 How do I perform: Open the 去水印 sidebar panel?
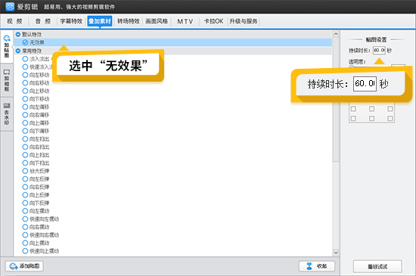(x=7, y=114)
